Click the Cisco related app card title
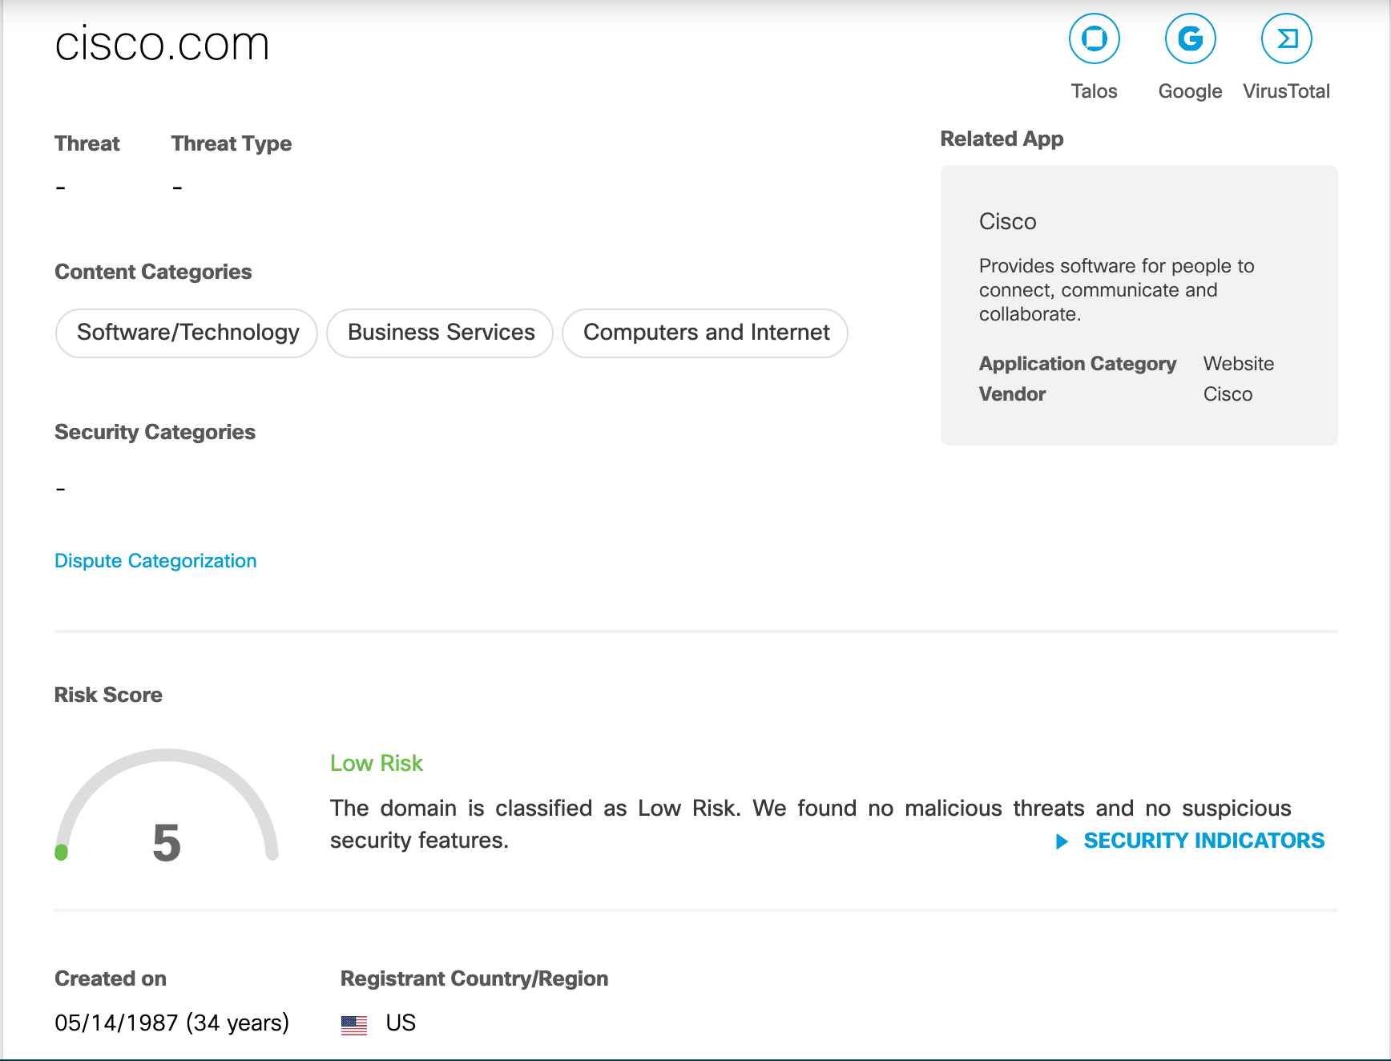 [1007, 222]
